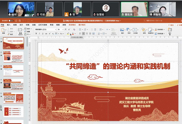
Task: Open the font color dropdown arrow
Action: coord(75,34)
